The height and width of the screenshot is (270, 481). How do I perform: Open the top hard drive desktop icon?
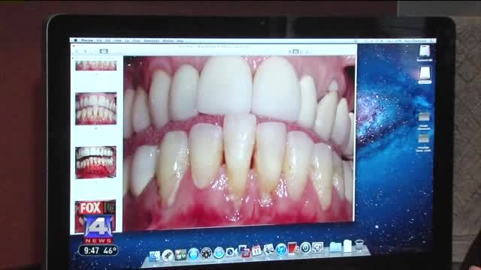[425, 51]
